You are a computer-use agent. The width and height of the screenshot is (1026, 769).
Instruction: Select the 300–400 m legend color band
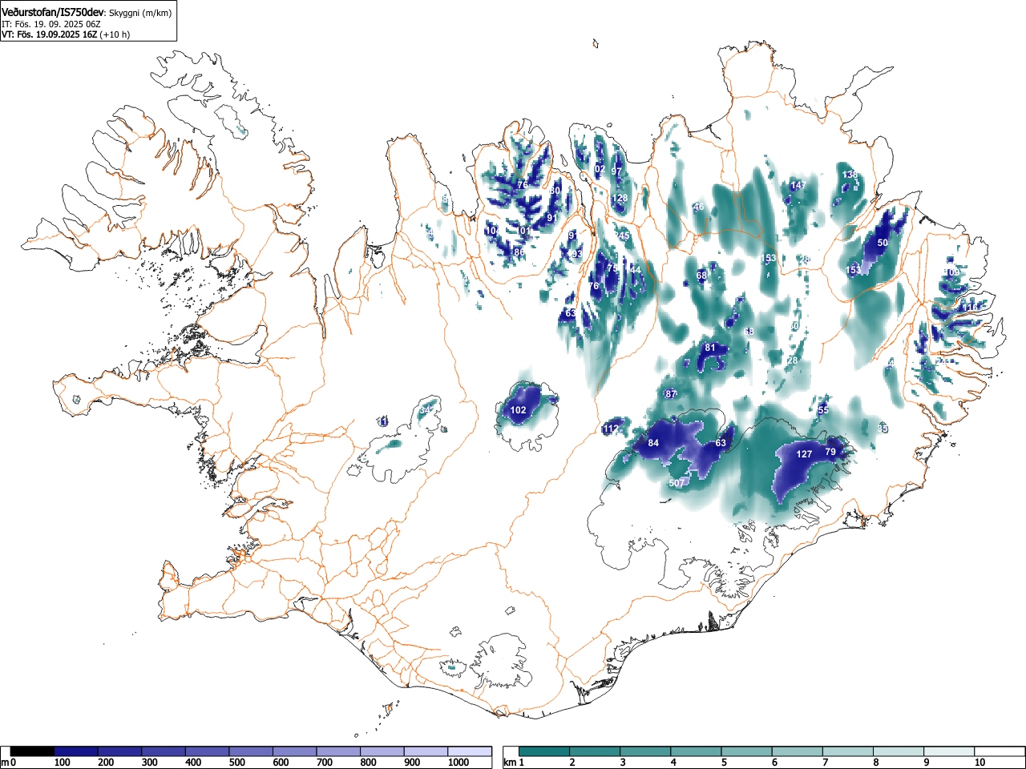coord(164,751)
